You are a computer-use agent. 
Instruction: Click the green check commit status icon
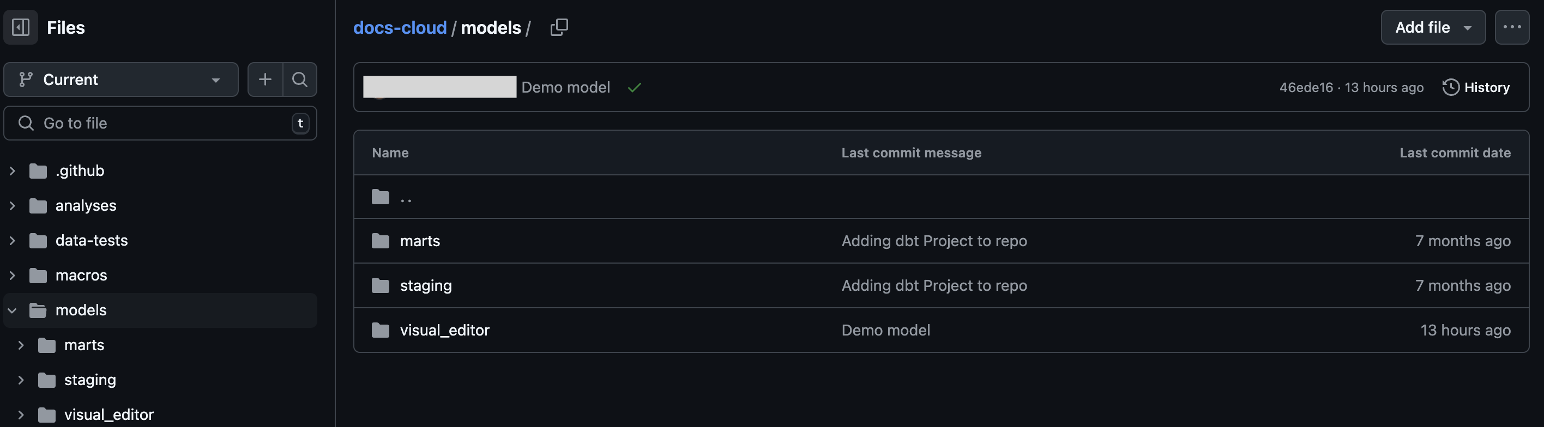point(635,87)
